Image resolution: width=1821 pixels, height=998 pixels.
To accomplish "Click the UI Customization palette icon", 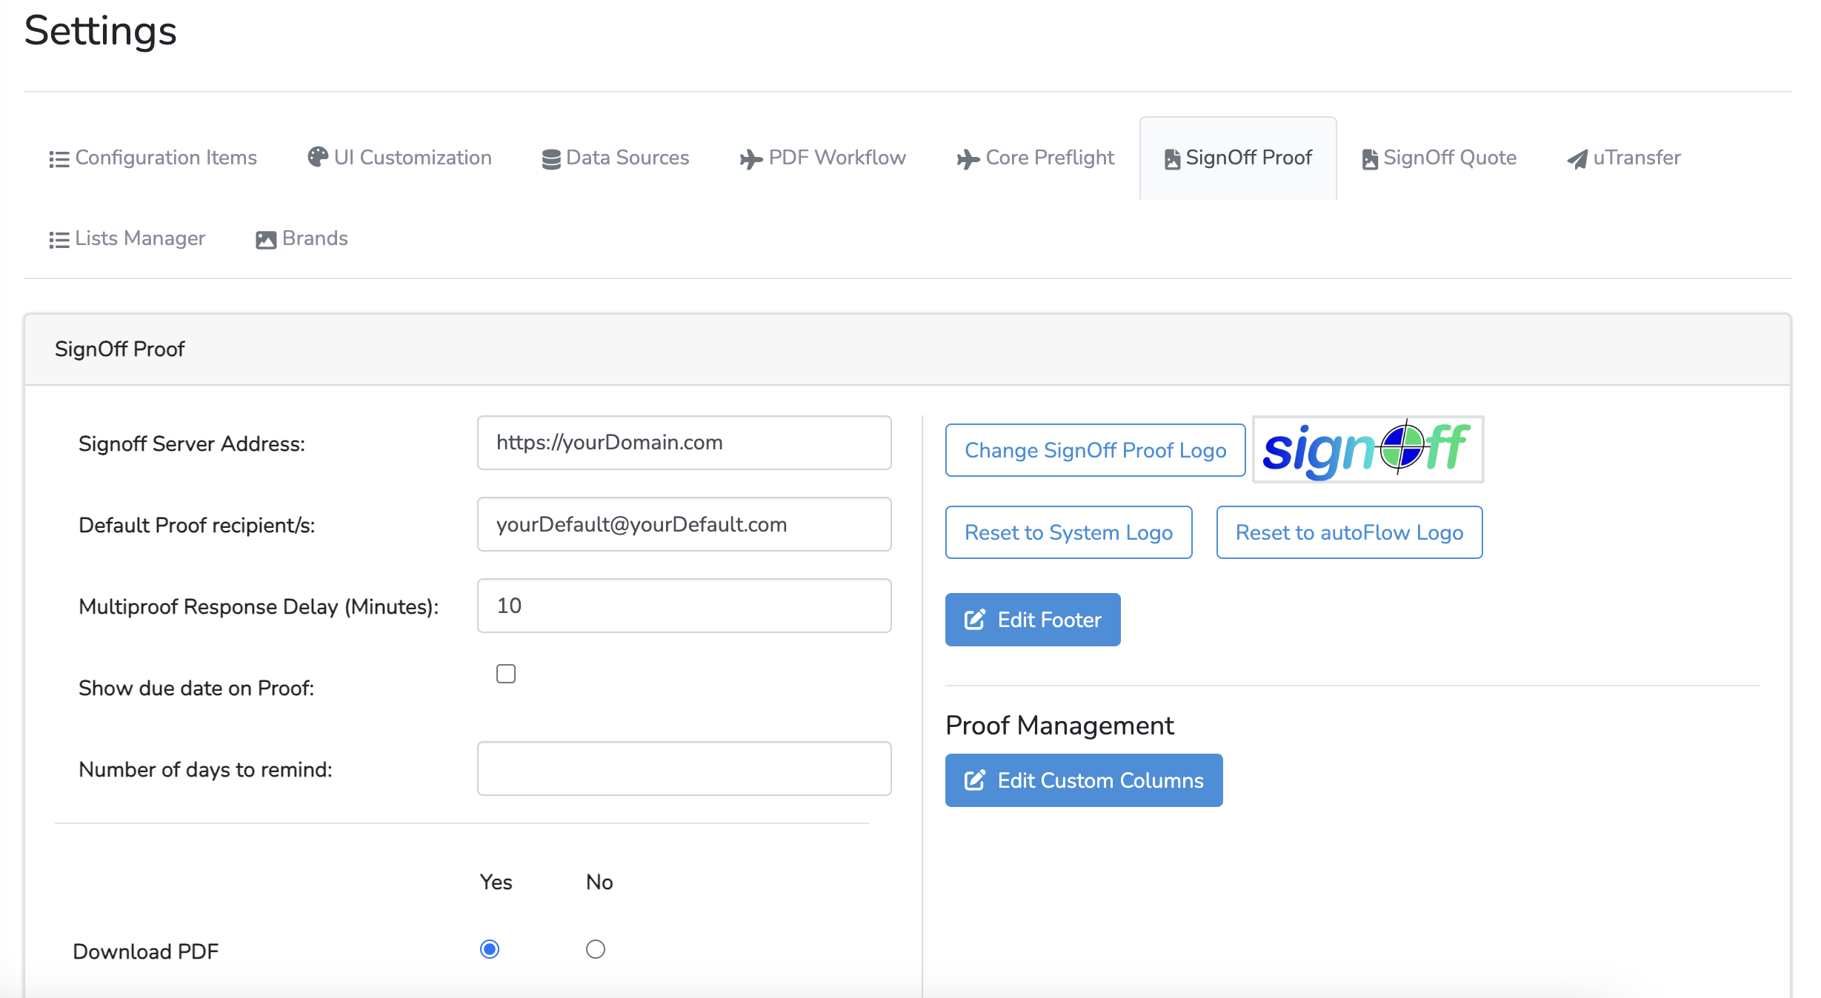I will pyautogui.click(x=317, y=157).
